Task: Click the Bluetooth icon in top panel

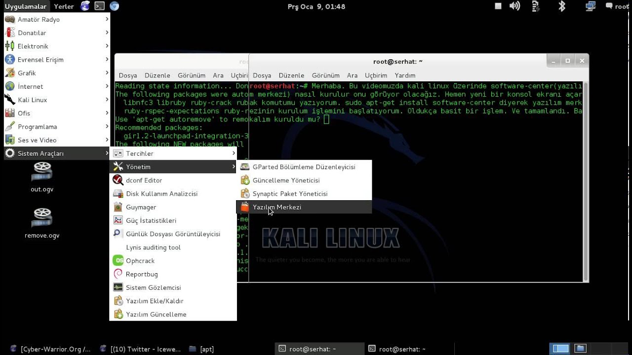Action: click(x=562, y=6)
